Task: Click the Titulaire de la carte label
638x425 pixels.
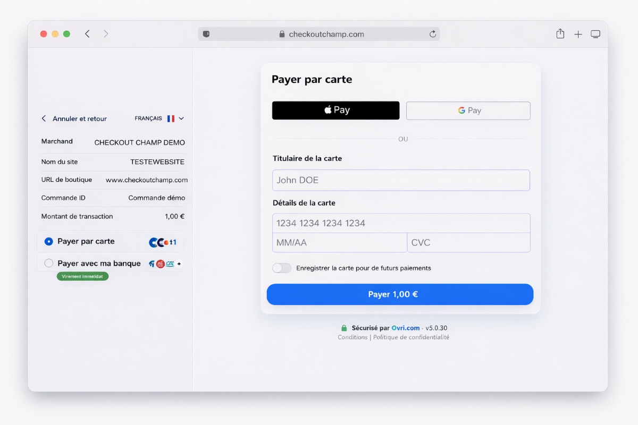Action: point(307,158)
